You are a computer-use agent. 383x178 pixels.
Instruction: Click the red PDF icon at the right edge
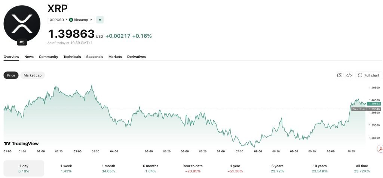(x=380, y=148)
